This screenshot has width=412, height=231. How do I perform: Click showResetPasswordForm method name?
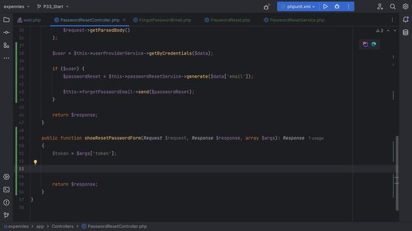point(113,138)
